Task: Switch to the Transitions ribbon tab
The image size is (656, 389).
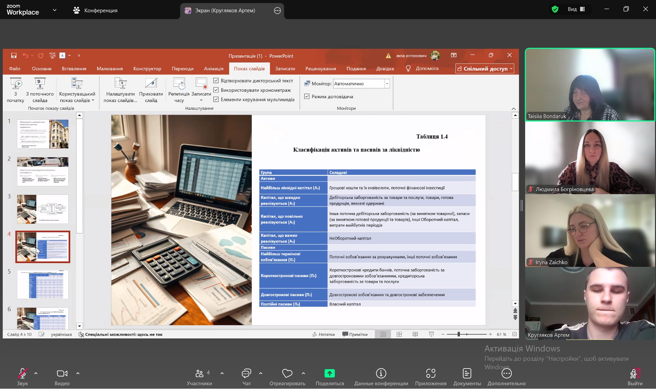Action: click(182, 69)
